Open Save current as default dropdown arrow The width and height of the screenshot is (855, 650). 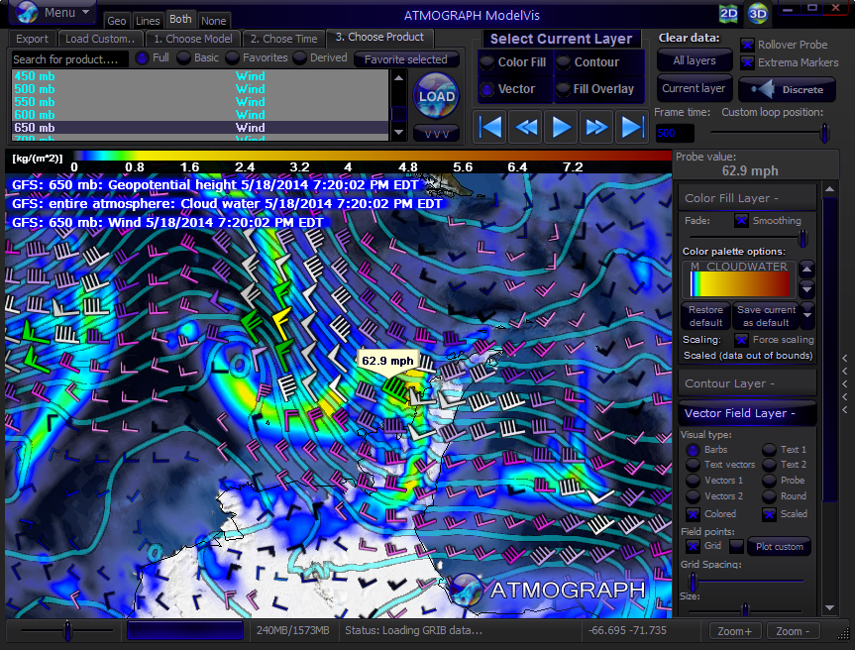pos(807,315)
